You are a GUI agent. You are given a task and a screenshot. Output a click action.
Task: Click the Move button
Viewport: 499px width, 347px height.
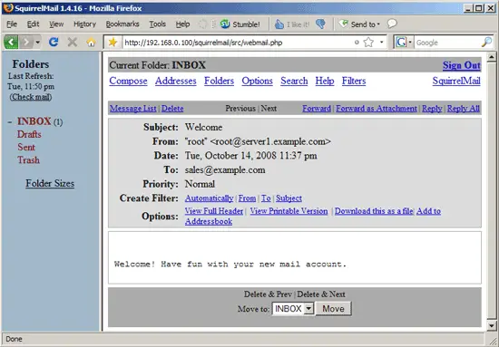point(333,309)
